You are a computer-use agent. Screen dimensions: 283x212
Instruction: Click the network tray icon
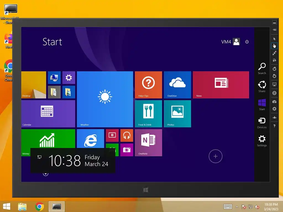(250, 207)
